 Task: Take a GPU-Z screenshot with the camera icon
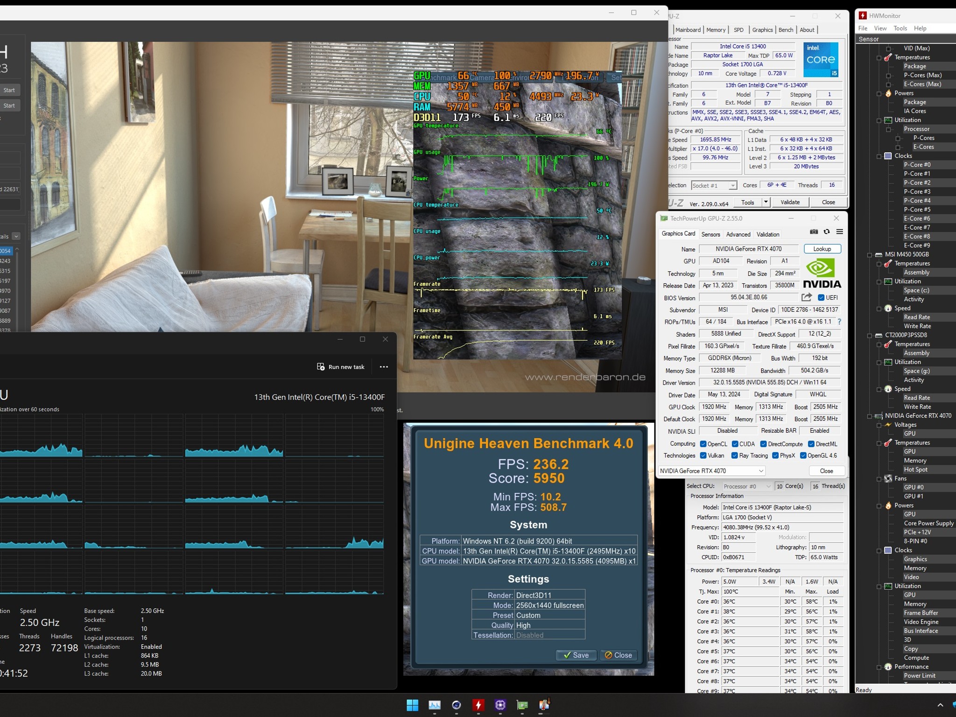(814, 232)
